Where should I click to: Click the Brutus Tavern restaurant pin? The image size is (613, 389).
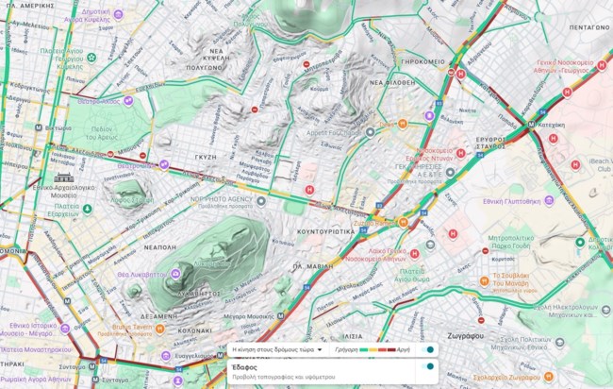pyautogui.click(x=159, y=329)
